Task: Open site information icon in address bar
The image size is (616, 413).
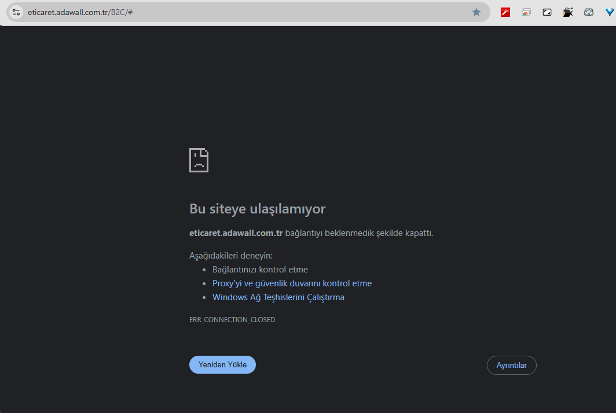Action: 16,12
